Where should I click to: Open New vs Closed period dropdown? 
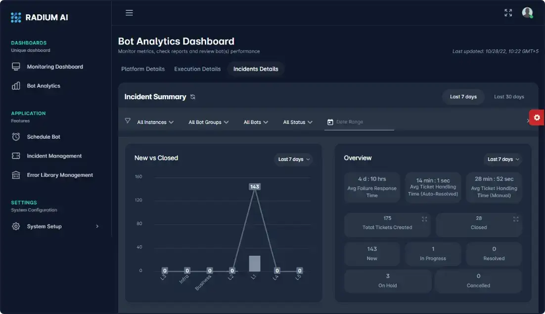click(294, 159)
